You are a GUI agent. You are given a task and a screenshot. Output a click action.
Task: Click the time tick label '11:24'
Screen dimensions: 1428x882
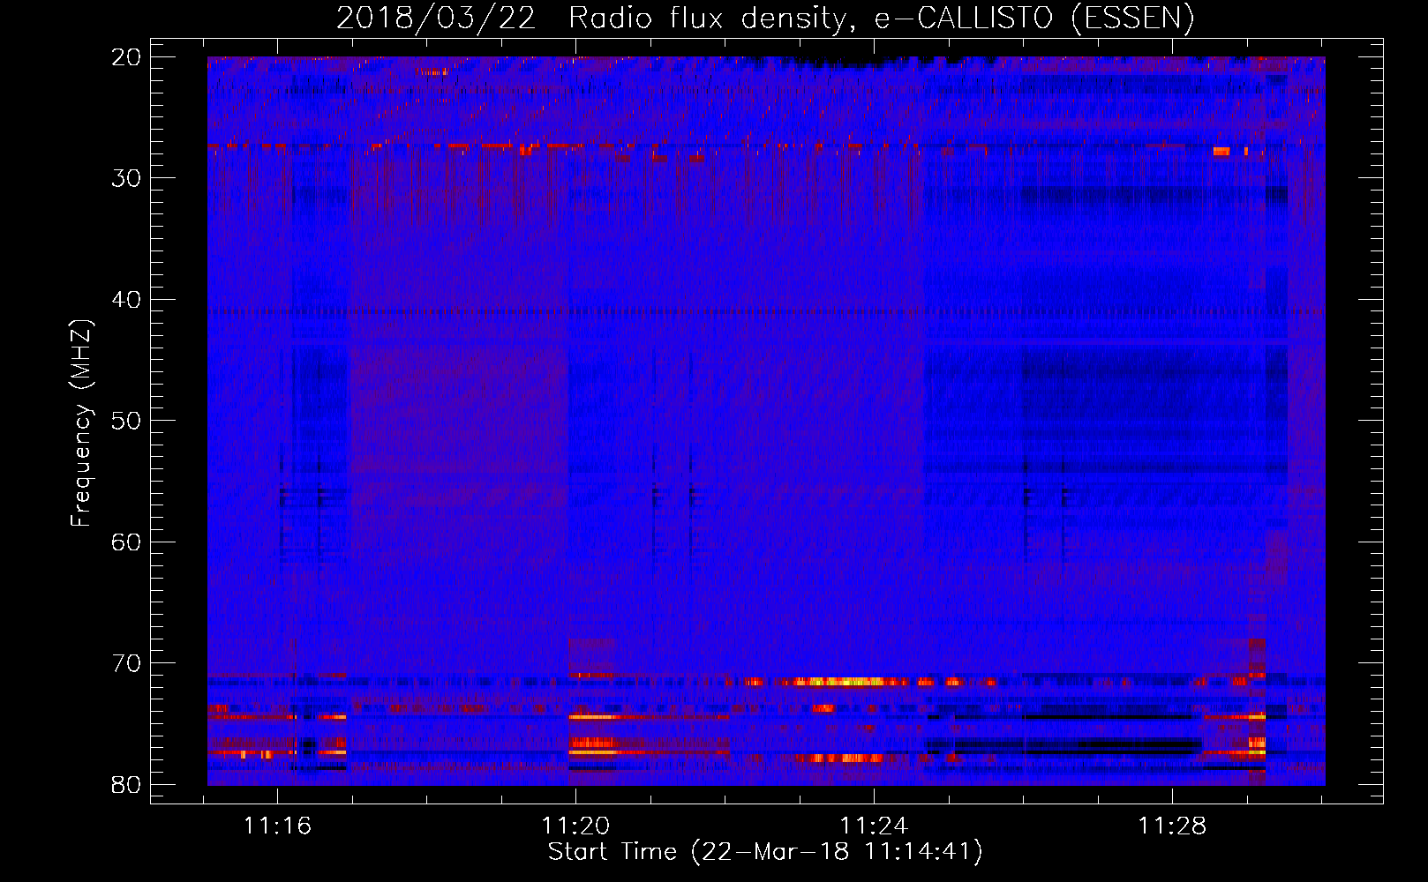tap(874, 826)
